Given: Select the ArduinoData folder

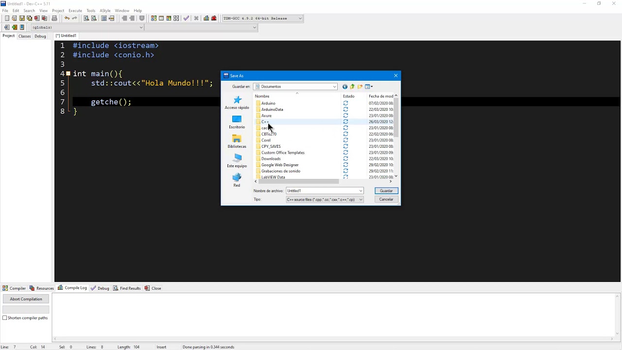Looking at the screenshot, I should pos(269,109).
